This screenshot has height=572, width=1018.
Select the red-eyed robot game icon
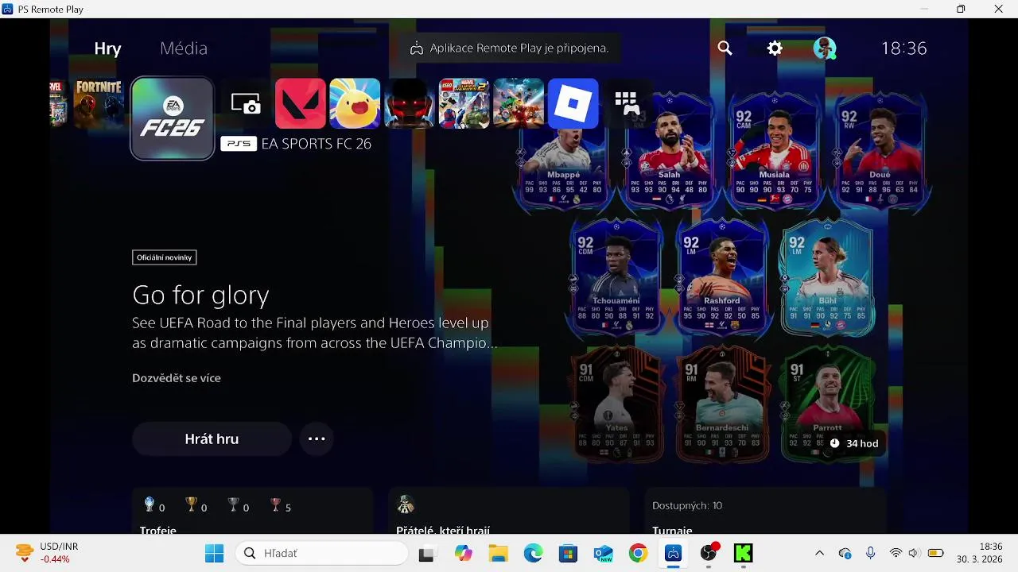tap(409, 103)
